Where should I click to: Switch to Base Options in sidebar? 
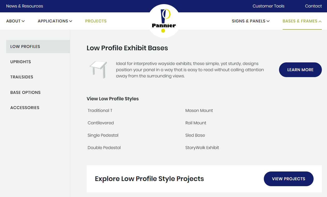25,93
